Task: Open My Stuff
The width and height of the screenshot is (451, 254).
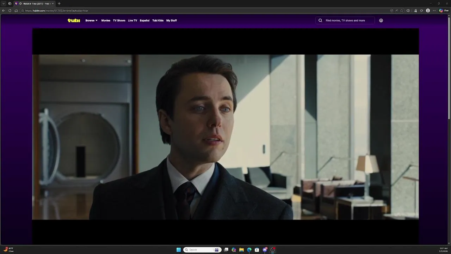Action: [172, 20]
